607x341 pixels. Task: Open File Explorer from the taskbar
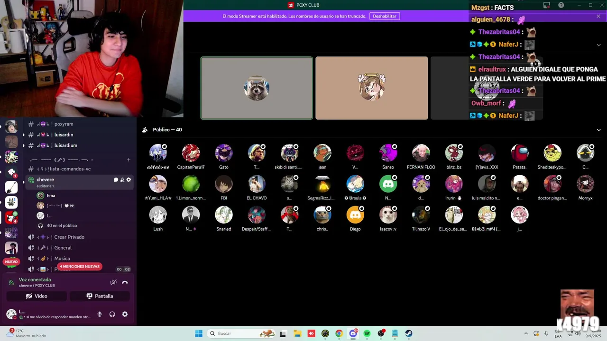click(x=297, y=333)
